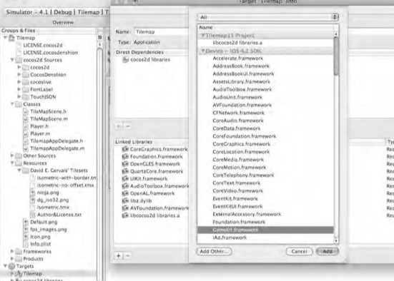Expand the FontLabel folder triangle

coord(19,89)
